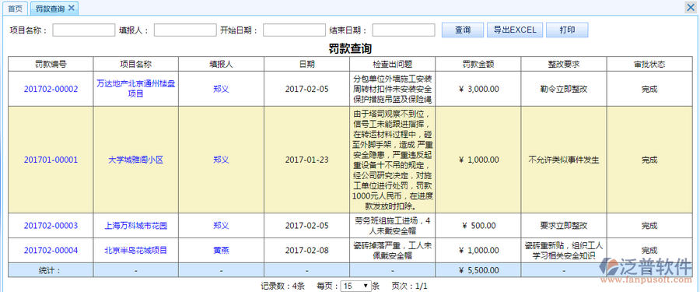Sort by the 罚款金额 column header
Screen dimensions: 700x292
coord(478,64)
